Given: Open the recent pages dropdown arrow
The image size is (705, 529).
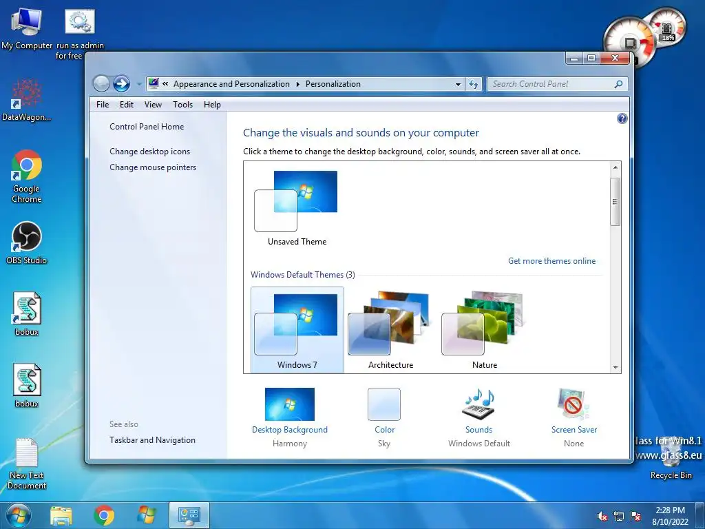Looking at the screenshot, I should point(139,84).
